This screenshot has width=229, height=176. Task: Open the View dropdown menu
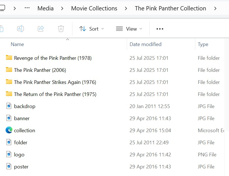(129, 29)
